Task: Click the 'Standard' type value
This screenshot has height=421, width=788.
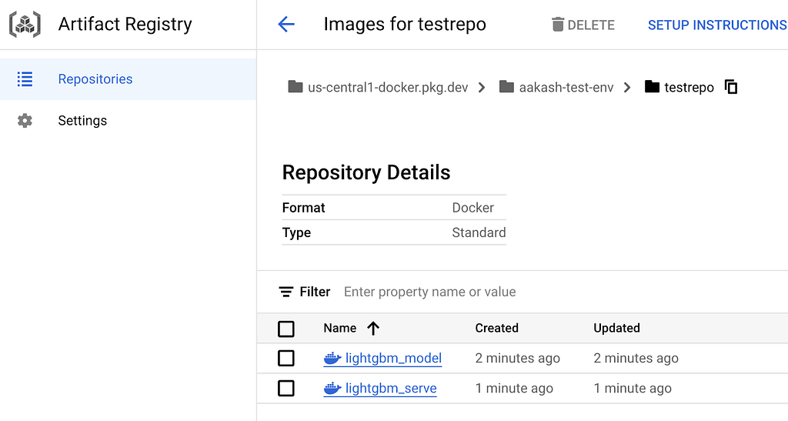Action: [479, 232]
